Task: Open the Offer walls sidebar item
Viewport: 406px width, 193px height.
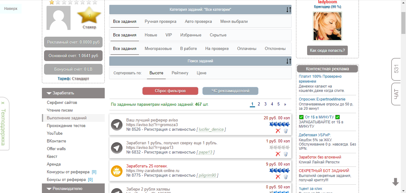Action: [x=56, y=149]
